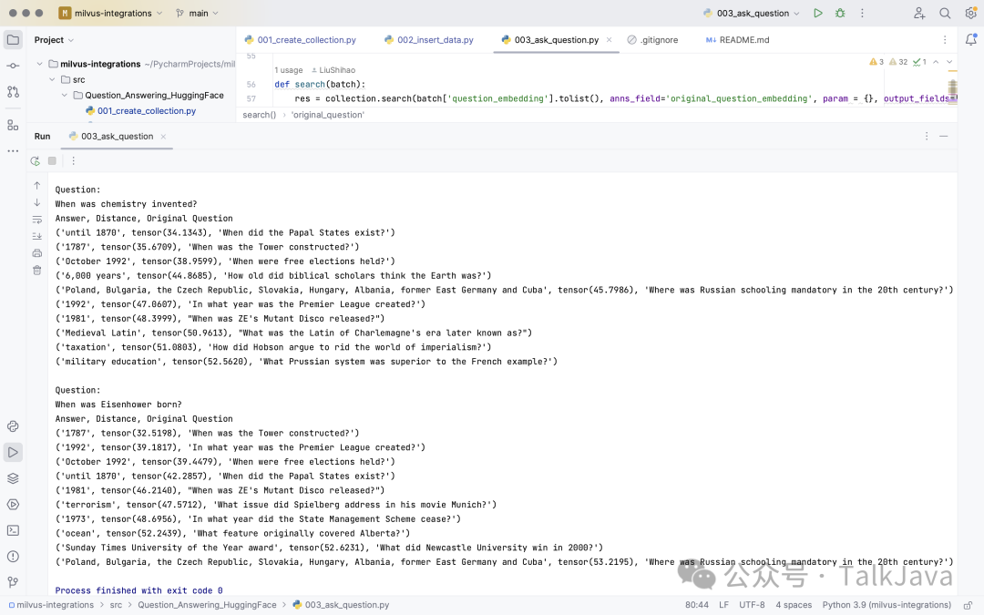984x615 pixels.
Task: Open Terminal tool window from left sidebar
Action: pos(13,530)
